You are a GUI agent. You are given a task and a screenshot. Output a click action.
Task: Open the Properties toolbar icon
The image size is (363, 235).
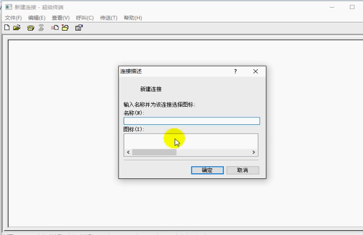pyautogui.click(x=79, y=28)
